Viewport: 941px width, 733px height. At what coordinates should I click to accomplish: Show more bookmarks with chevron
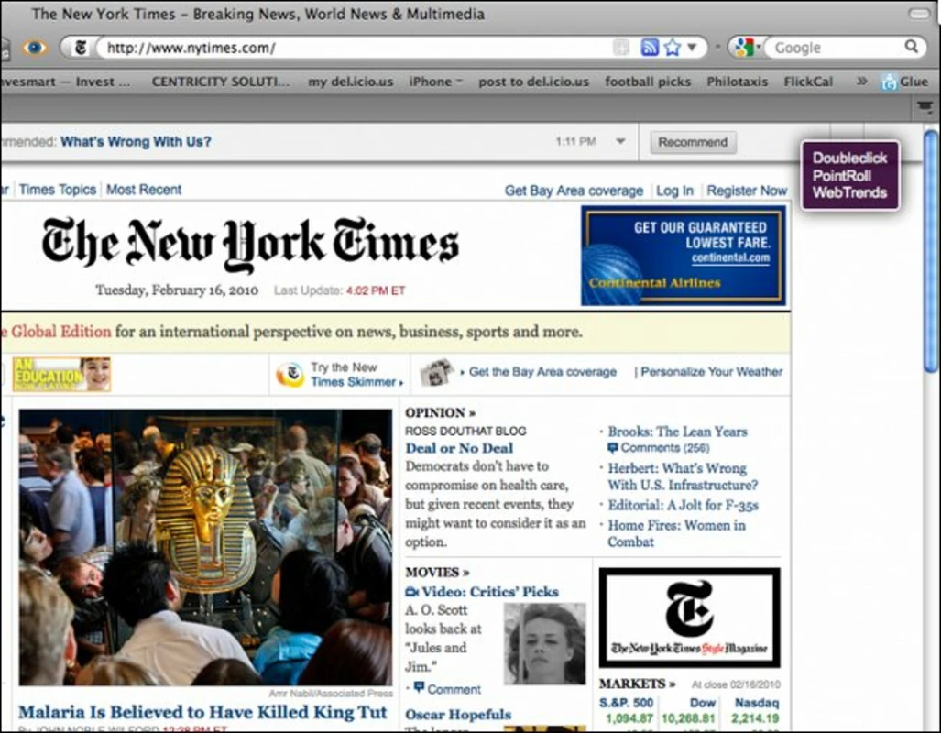pos(861,81)
